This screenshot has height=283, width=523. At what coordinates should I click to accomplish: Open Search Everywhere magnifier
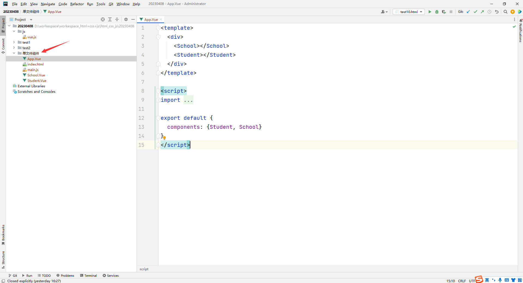click(x=506, y=12)
